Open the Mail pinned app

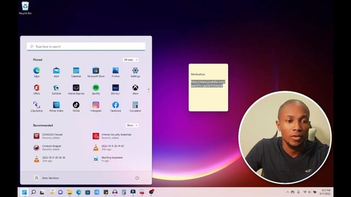coord(56,72)
